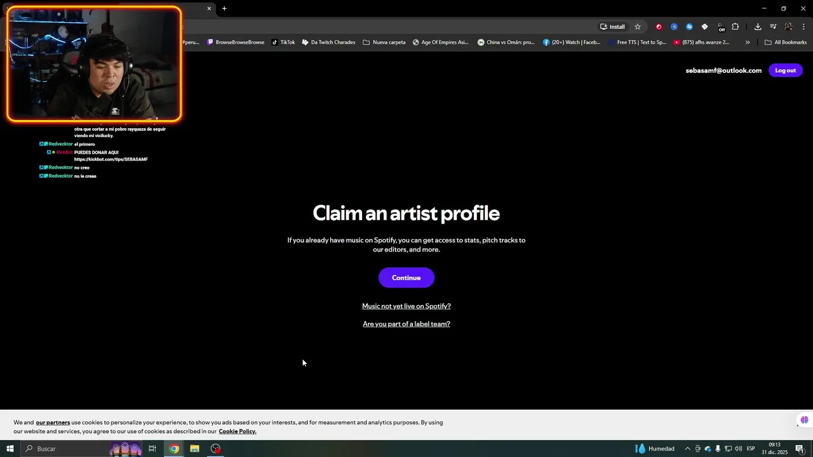The height and width of the screenshot is (457, 813).
Task: Switch the ESP input language
Action: pyautogui.click(x=751, y=449)
